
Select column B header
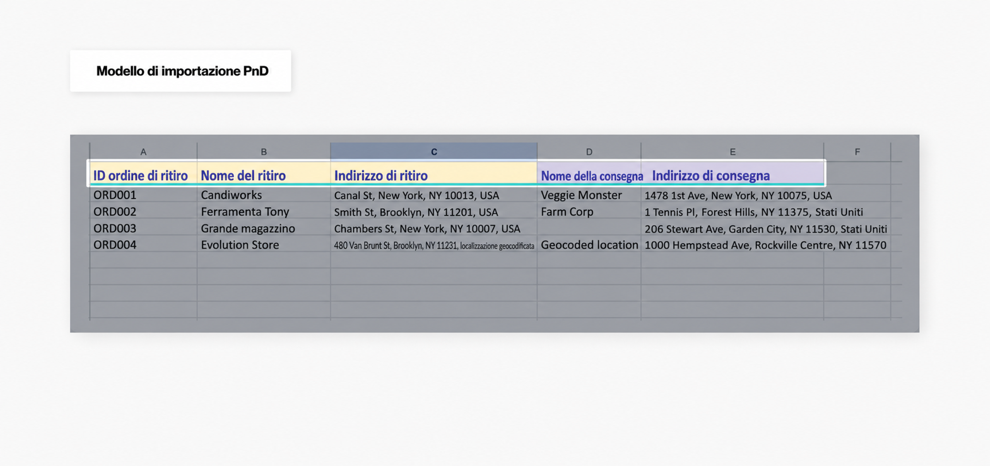[x=263, y=152]
